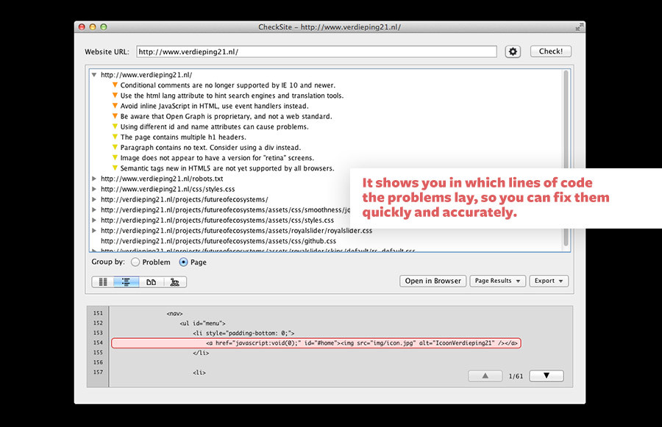Viewport: 662px width, 427px height.
Task: Click the Website URL input field
Action: tap(316, 52)
